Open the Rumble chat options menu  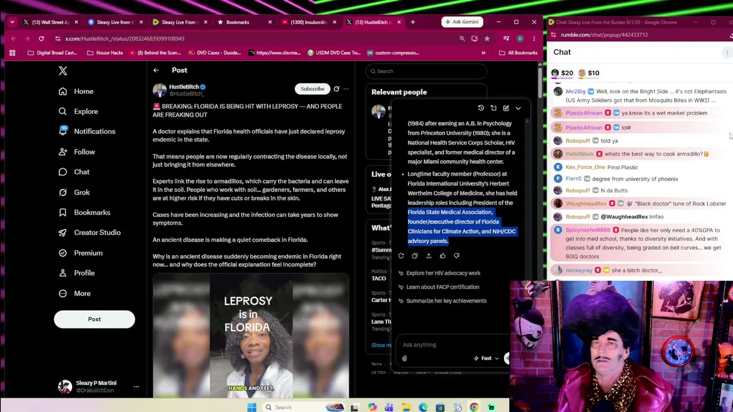(727, 53)
